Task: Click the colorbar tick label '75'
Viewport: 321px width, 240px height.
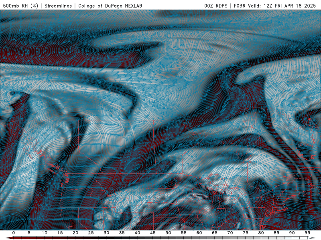Action: (246, 233)
